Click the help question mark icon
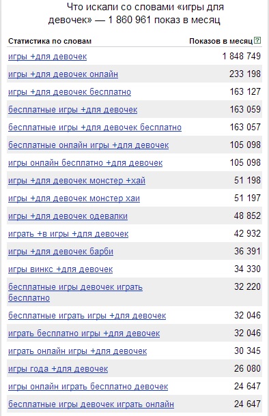The image size is (269, 416). pyautogui.click(x=257, y=41)
